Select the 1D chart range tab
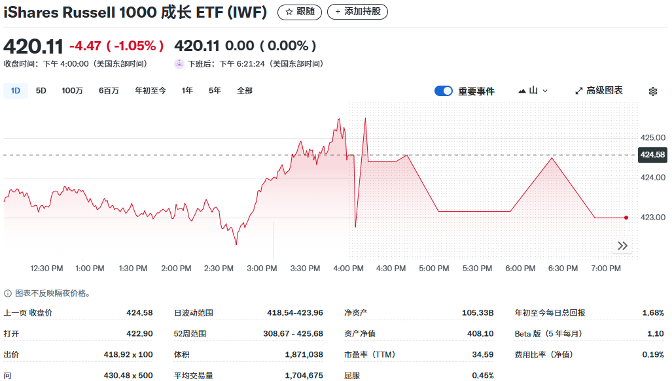The height and width of the screenshot is (381, 672). tap(16, 91)
